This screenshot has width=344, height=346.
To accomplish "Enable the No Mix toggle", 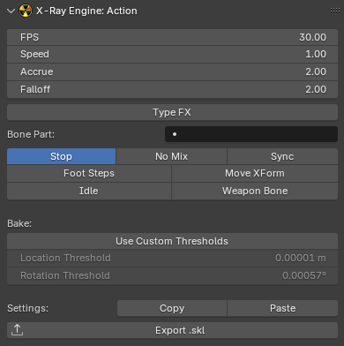I will click(171, 156).
